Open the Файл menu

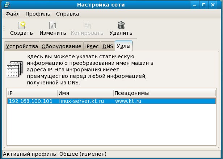point(13,14)
